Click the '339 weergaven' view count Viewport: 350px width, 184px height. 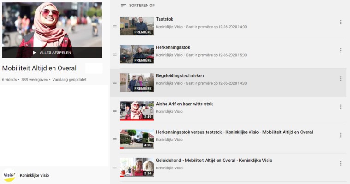pyautogui.click(x=35, y=80)
